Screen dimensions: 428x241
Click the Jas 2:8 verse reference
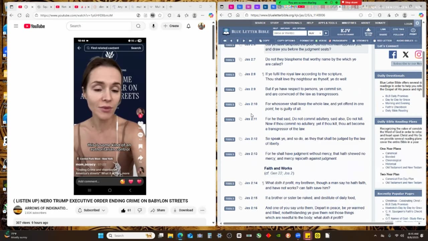point(250,74)
